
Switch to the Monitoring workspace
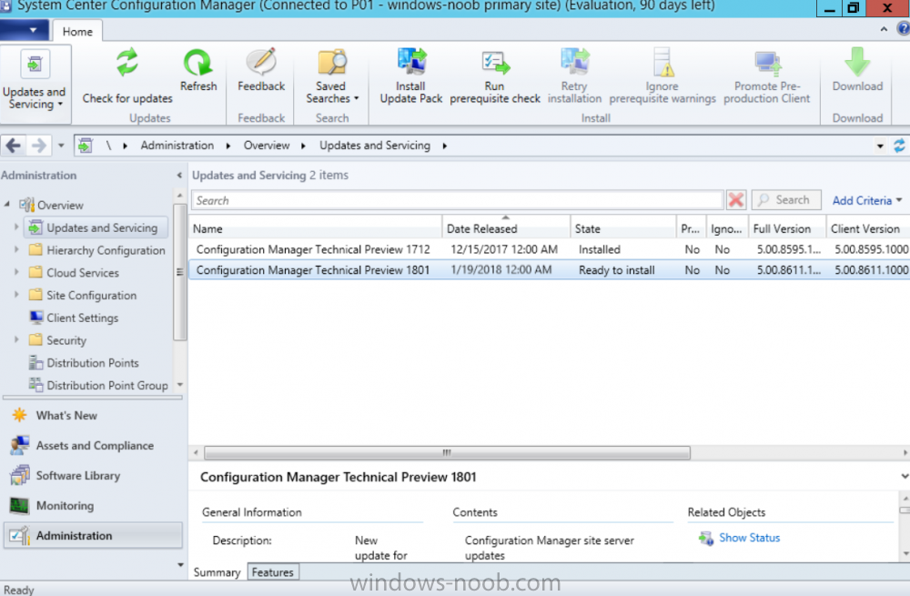[93, 506]
